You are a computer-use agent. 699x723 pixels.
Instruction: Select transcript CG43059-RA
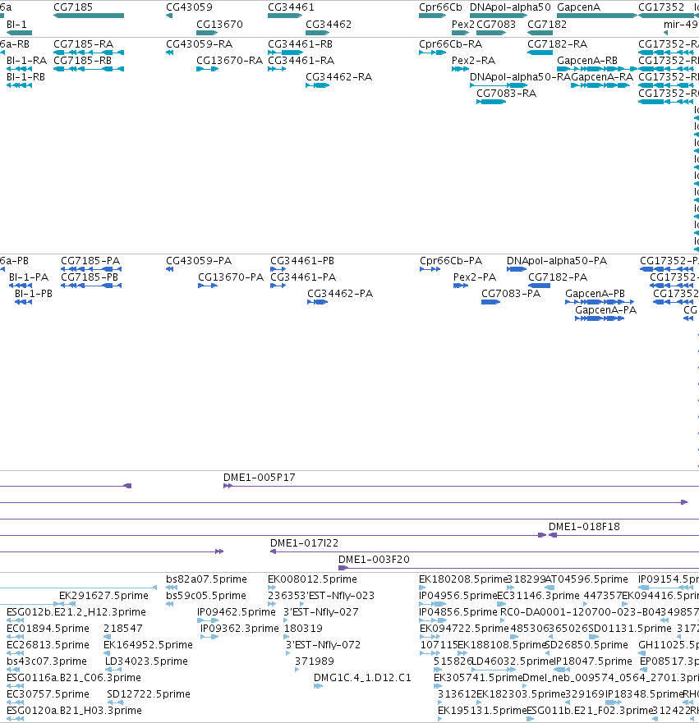[200, 44]
